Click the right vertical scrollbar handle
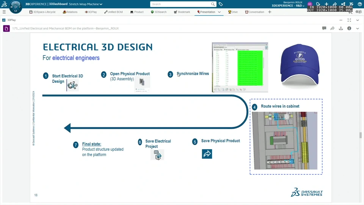 (x=360, y=135)
